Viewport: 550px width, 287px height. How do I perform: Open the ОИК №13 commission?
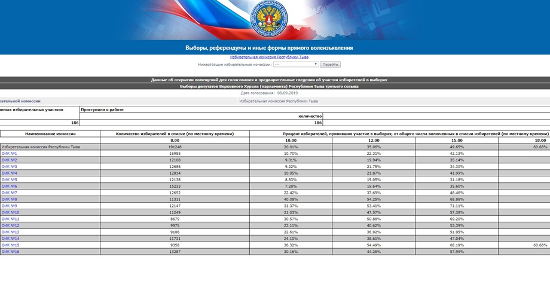click(10, 232)
